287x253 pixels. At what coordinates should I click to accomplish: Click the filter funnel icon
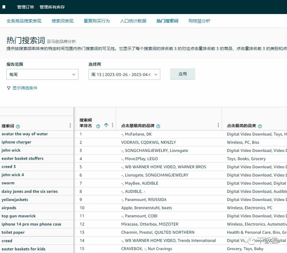(9, 88)
